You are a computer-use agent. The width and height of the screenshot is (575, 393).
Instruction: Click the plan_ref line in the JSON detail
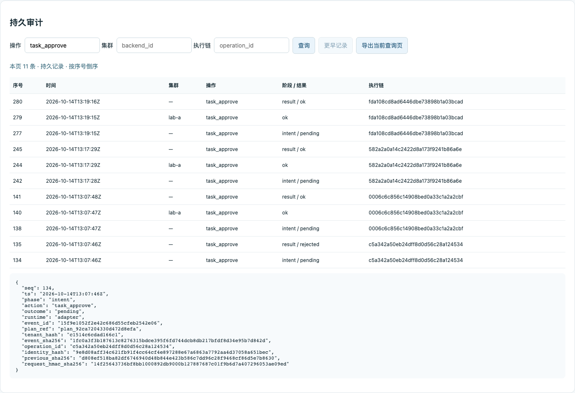(82, 329)
